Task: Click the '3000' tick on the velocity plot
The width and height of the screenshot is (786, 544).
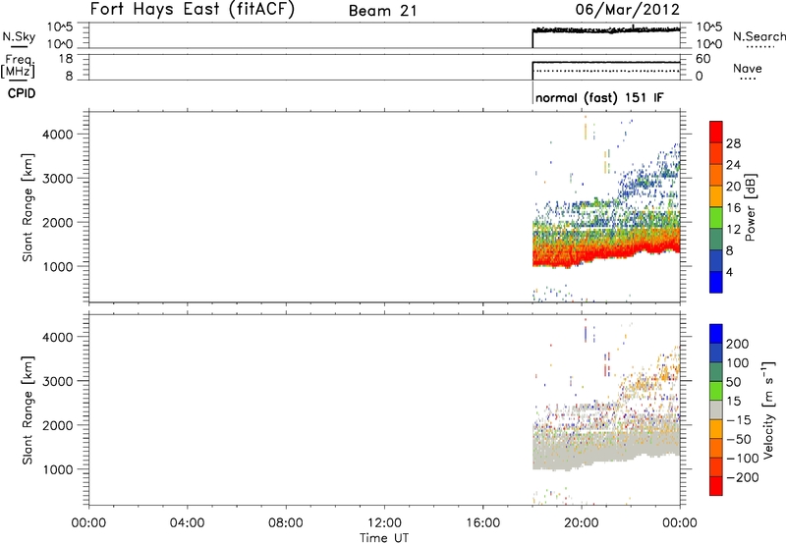Action: [x=58, y=381]
